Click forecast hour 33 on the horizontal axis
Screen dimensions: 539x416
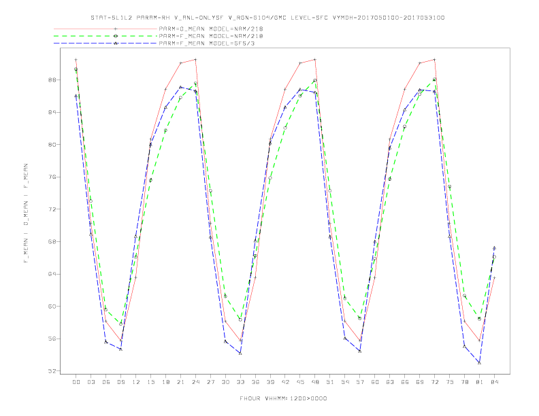(240, 382)
